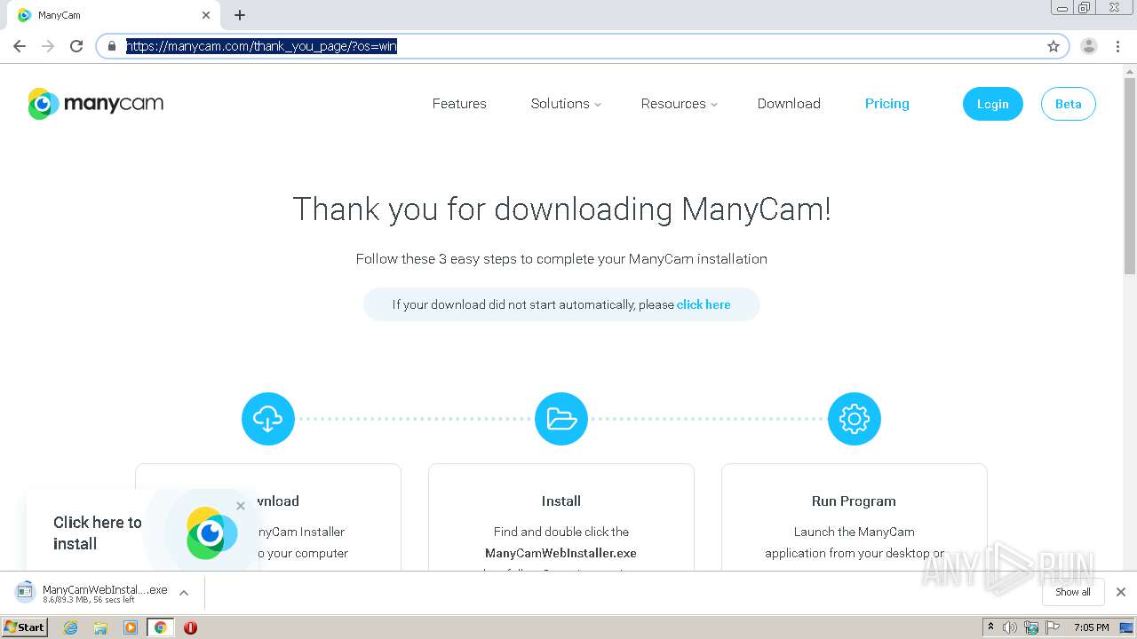Open the Windows Start menu

click(25, 627)
